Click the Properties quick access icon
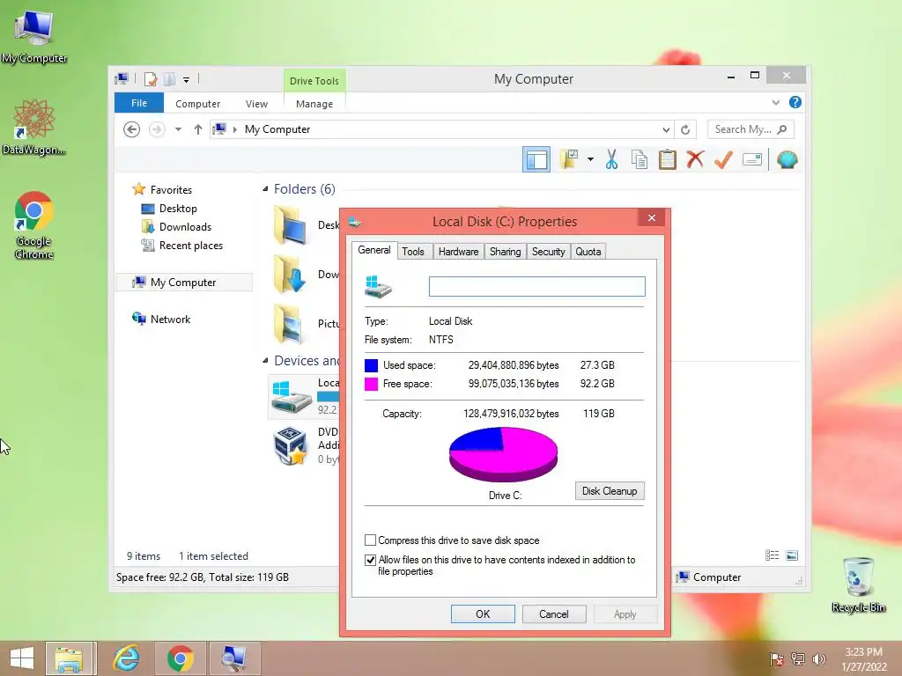 coord(151,79)
